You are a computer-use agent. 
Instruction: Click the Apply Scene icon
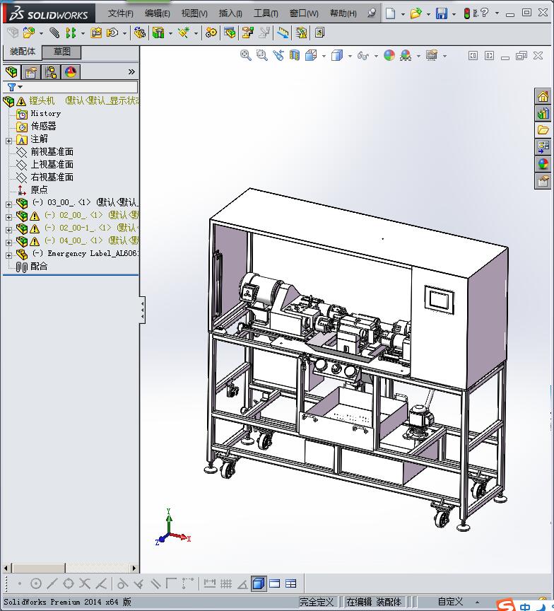pos(406,55)
